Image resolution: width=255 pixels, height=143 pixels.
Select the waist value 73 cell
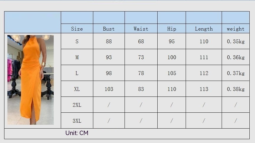click(141, 57)
